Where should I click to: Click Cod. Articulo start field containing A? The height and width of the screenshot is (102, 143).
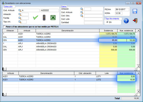tap(31, 10)
